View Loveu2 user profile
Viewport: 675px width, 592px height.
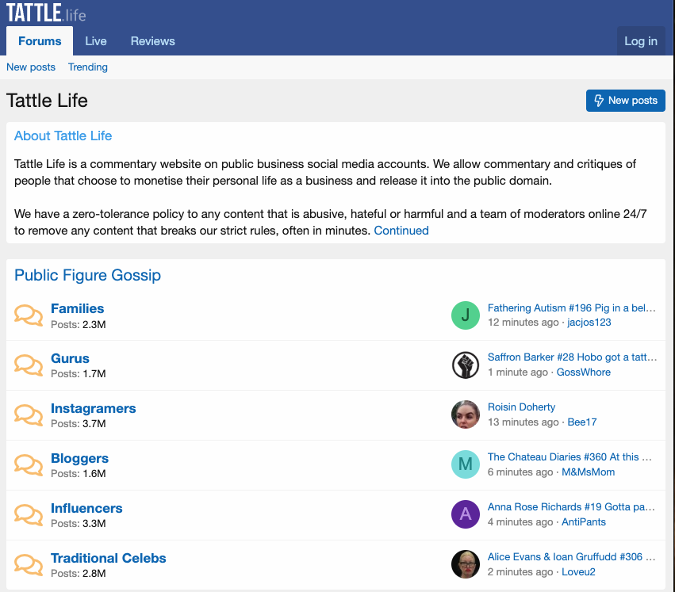click(x=578, y=571)
